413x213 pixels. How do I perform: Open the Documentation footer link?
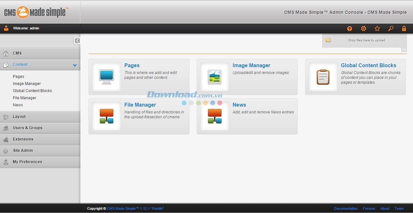[346, 208]
